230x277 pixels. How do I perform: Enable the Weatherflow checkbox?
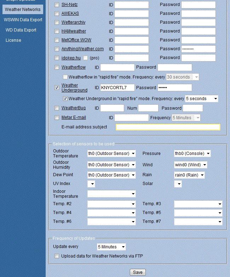[57, 68]
